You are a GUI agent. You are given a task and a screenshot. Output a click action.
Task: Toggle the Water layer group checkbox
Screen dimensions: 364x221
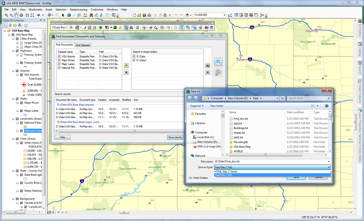[x=17, y=99]
